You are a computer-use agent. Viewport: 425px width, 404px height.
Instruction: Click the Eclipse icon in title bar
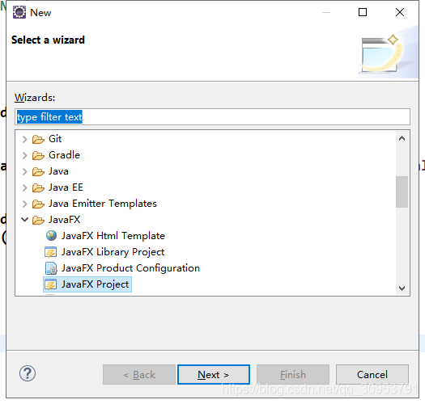pos(19,12)
